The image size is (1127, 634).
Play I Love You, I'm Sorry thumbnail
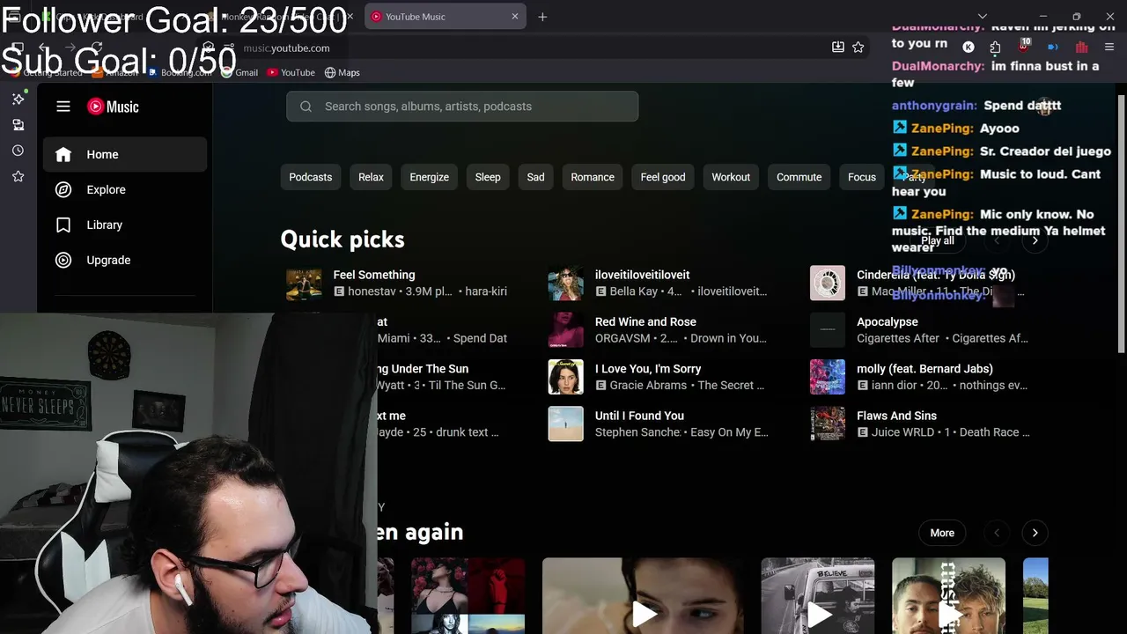click(565, 377)
